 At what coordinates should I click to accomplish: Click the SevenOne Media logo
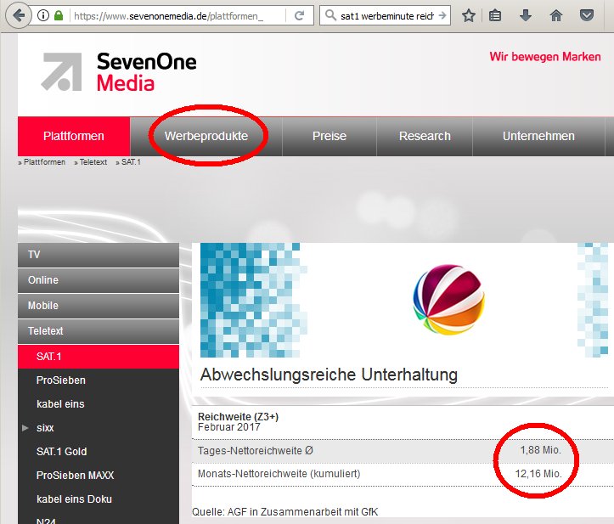point(119,71)
